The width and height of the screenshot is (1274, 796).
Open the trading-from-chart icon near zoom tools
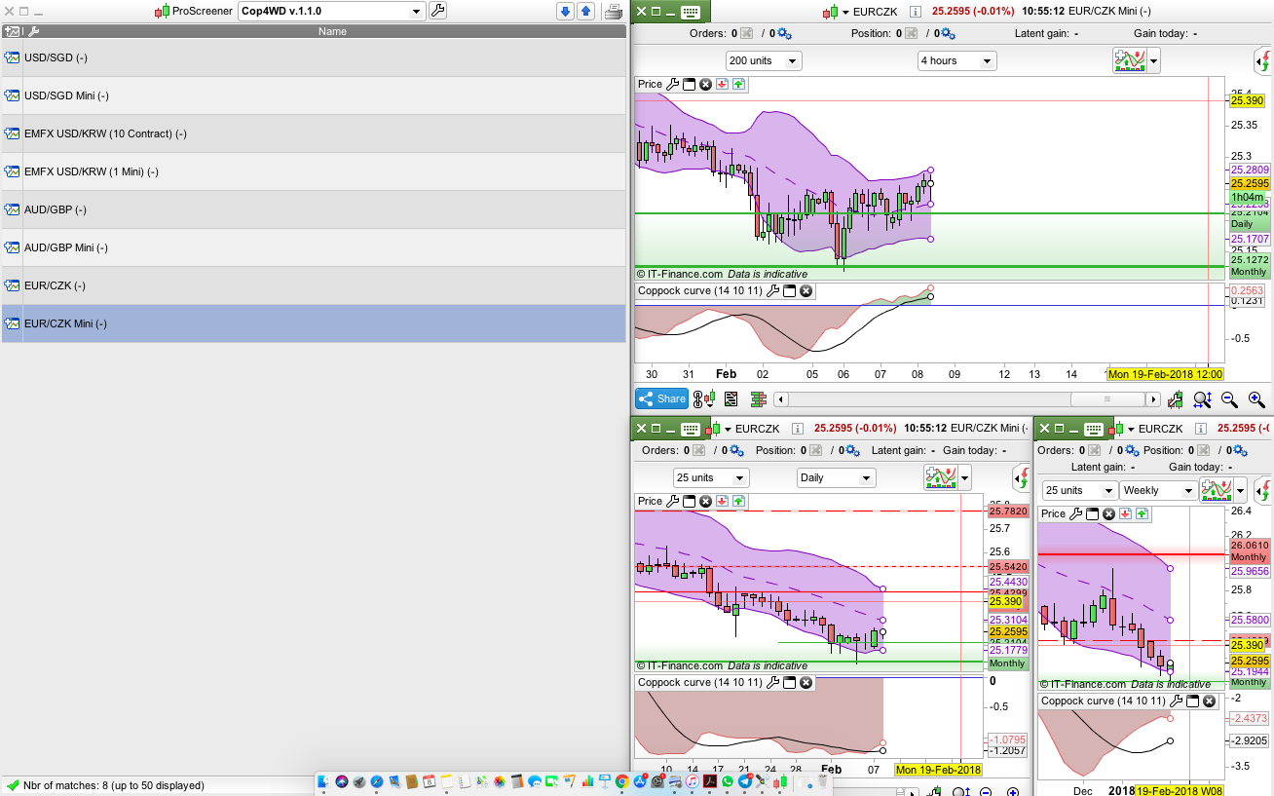point(1176,399)
